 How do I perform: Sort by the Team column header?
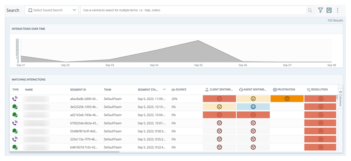[107, 90]
